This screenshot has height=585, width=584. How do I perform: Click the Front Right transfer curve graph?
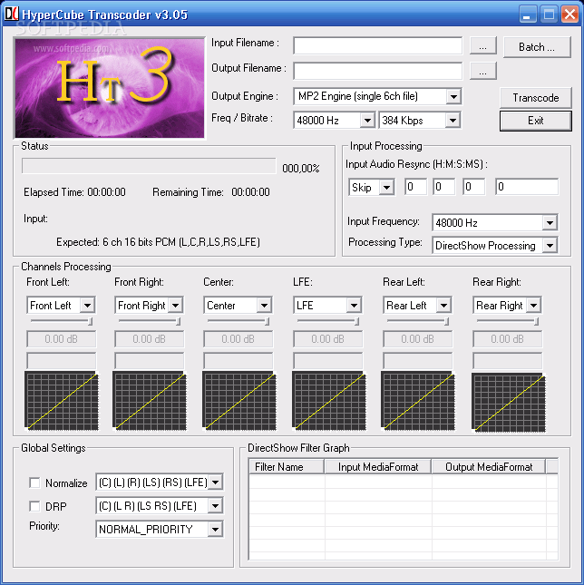[x=150, y=401]
